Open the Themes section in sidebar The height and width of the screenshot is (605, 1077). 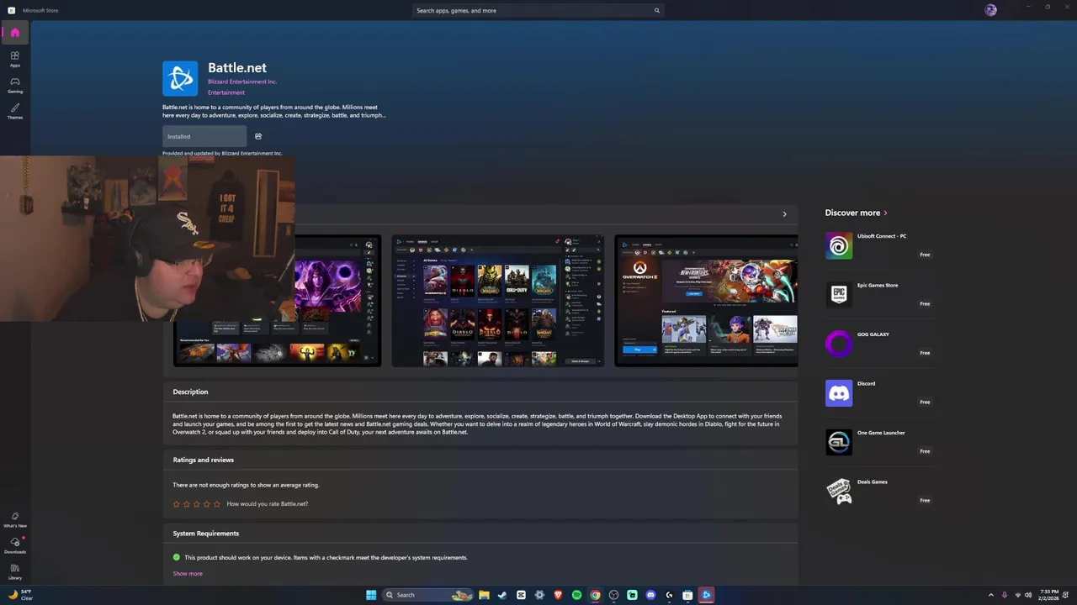click(x=15, y=111)
